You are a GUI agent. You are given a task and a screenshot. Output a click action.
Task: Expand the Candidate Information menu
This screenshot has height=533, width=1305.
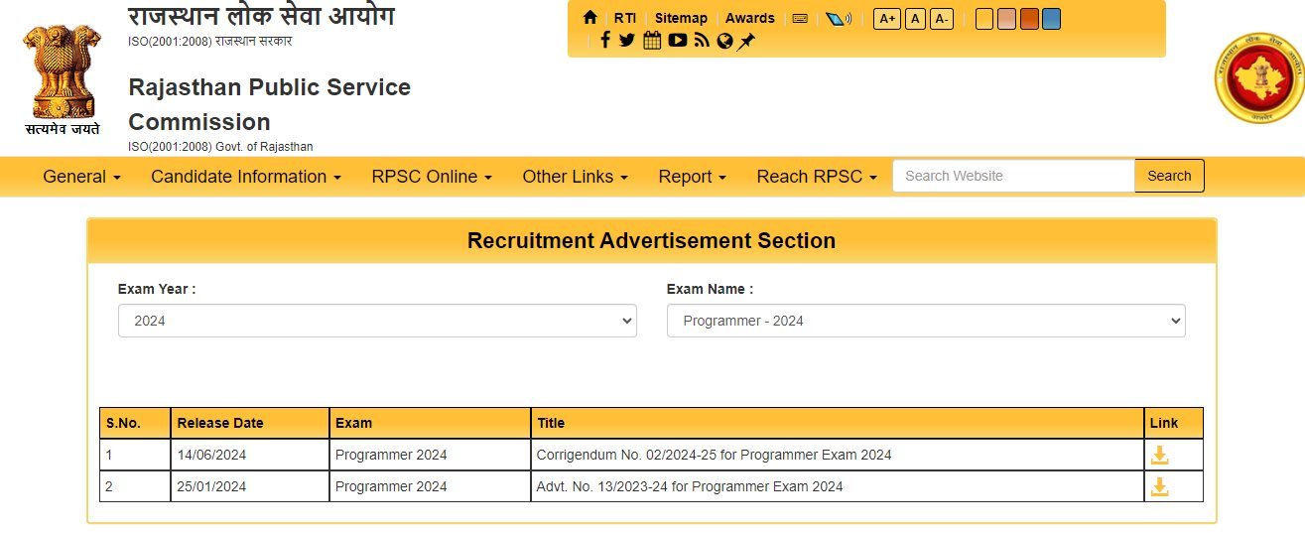[245, 177]
